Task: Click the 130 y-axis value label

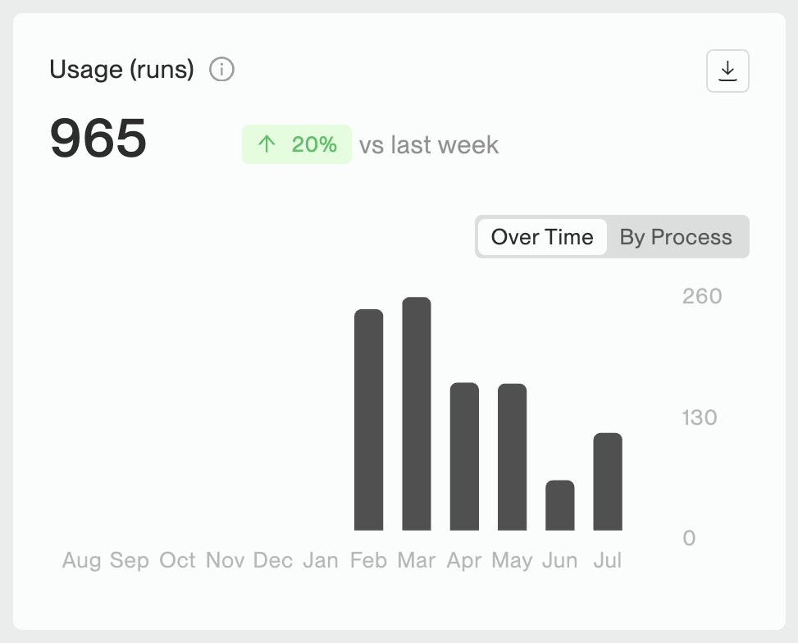Action: point(700,417)
